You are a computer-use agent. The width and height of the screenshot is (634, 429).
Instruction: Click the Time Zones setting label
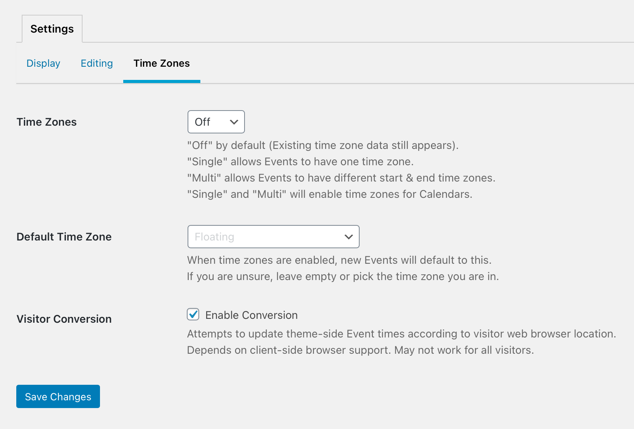pos(46,122)
